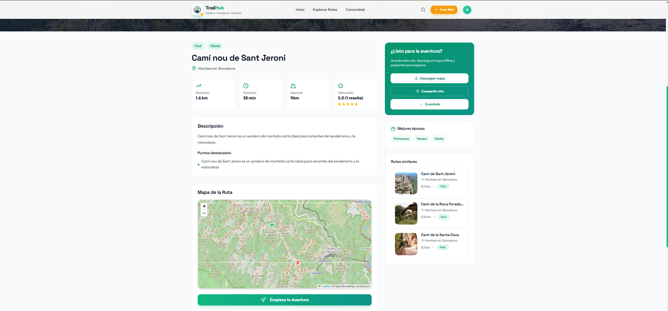Image resolution: width=668 pixels, height=311 pixels.
Task: Open Camí de la Roca Foradada thumbnail
Action: pyautogui.click(x=406, y=214)
